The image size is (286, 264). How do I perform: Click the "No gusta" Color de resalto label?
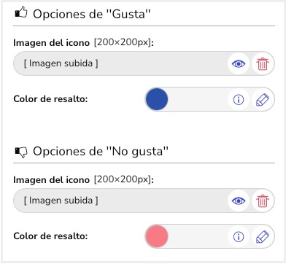coord(50,236)
